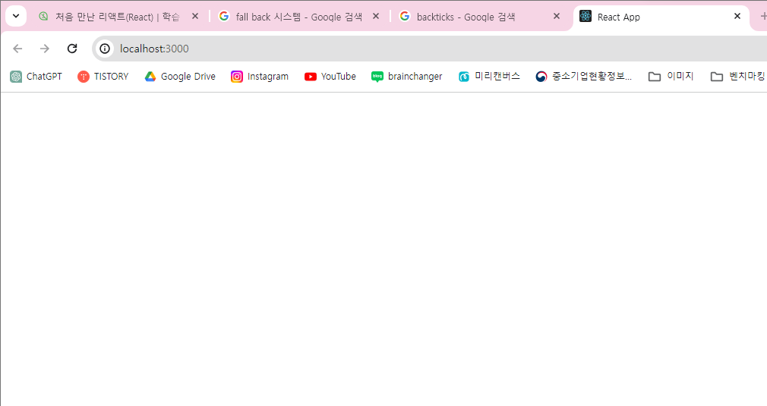
Task: Open the 미리캔버스 bookmark
Action: click(x=488, y=76)
